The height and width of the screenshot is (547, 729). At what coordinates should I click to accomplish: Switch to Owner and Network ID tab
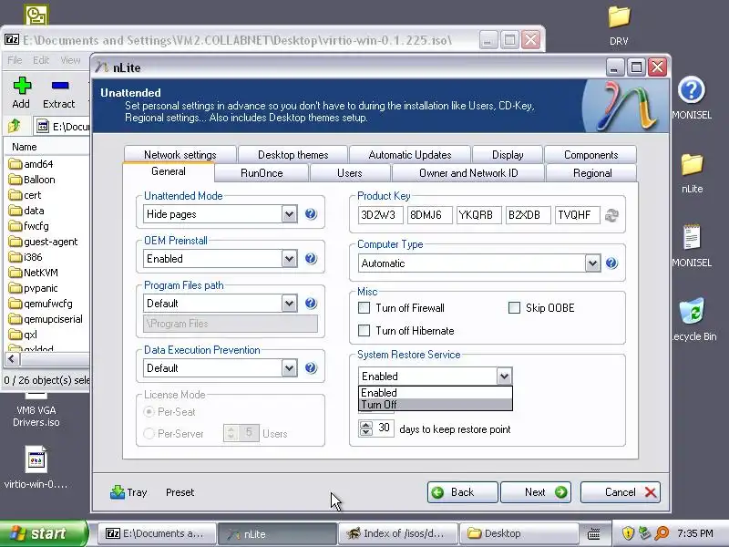468,173
